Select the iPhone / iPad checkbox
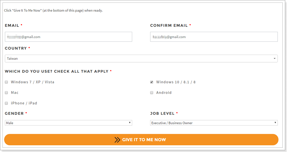Screen dimensions: 287x152 [x=6, y=103]
